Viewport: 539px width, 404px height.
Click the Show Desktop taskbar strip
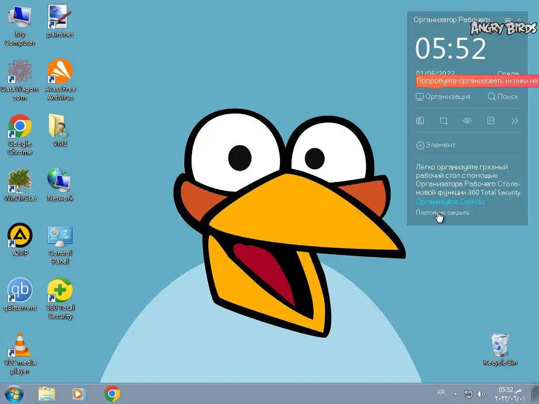point(535,393)
